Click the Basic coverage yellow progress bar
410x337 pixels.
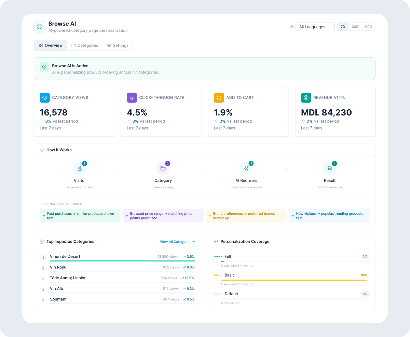pyautogui.click(x=294, y=280)
